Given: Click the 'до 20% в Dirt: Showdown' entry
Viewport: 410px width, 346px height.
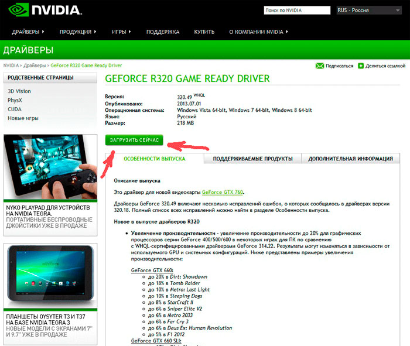Looking at the screenshot, I should pyautogui.click(x=177, y=277).
